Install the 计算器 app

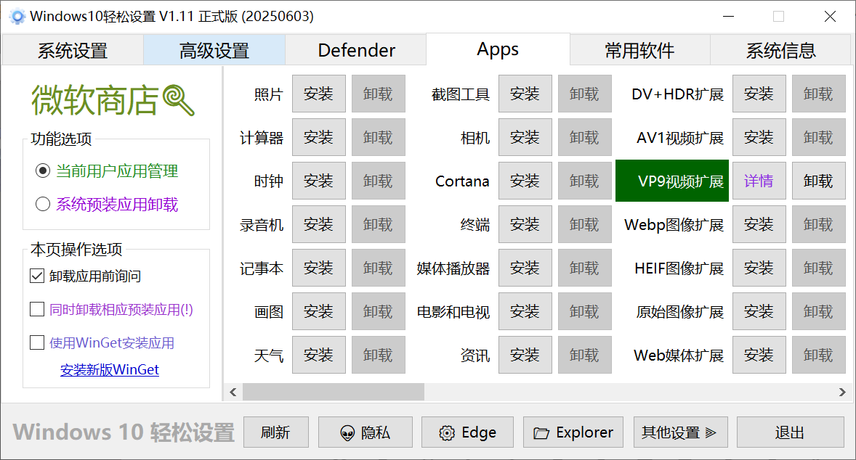tap(319, 137)
